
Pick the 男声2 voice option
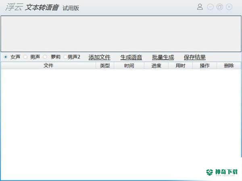coord(65,57)
